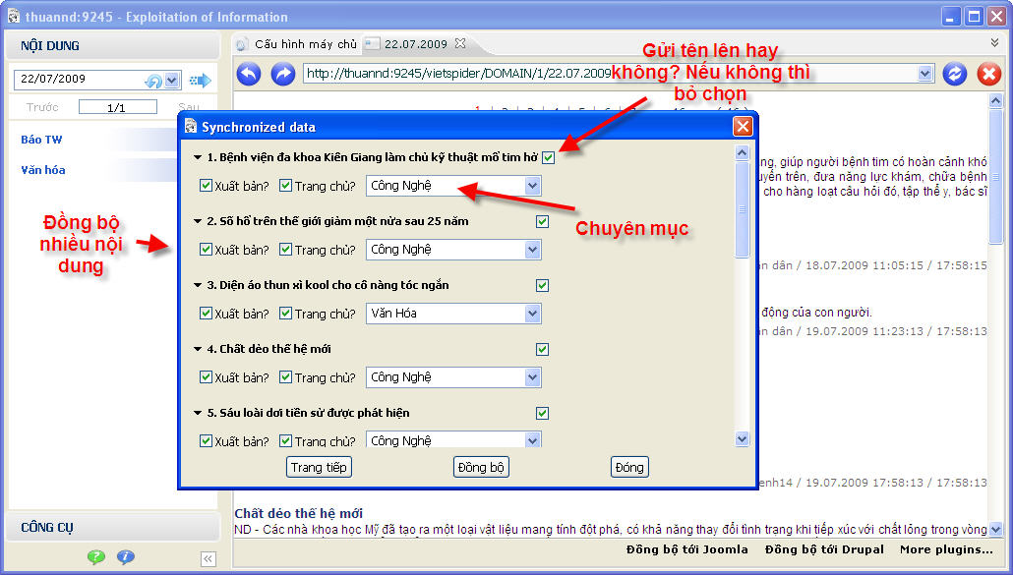Click the Trang tiếp button
The width and height of the screenshot is (1013, 575).
[319, 467]
